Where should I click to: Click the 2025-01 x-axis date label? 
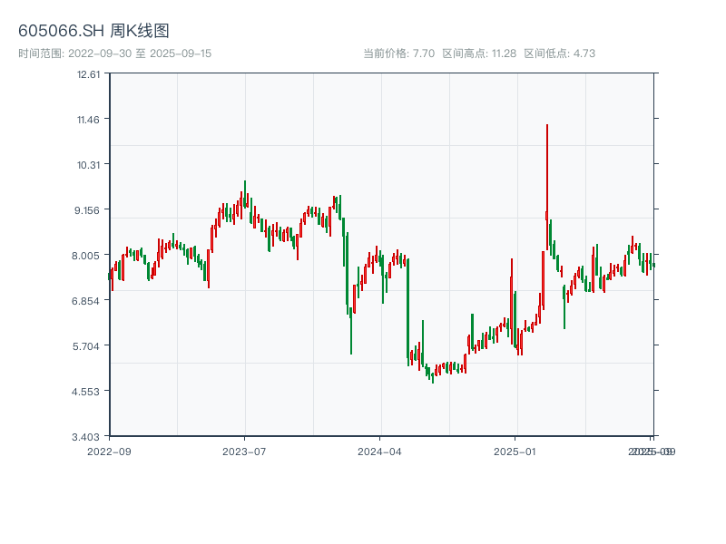[x=516, y=451]
